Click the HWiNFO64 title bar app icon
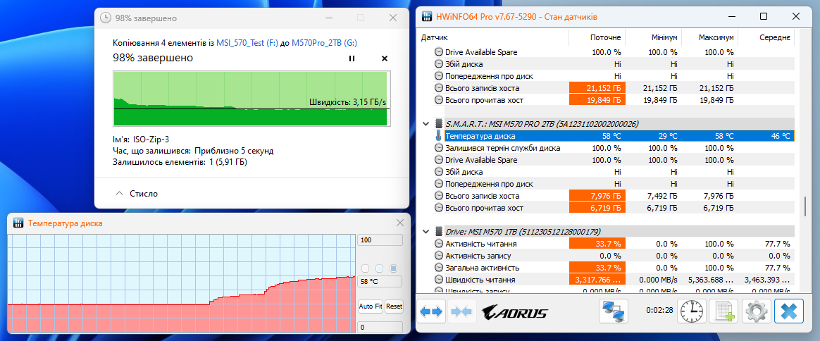 (427, 16)
